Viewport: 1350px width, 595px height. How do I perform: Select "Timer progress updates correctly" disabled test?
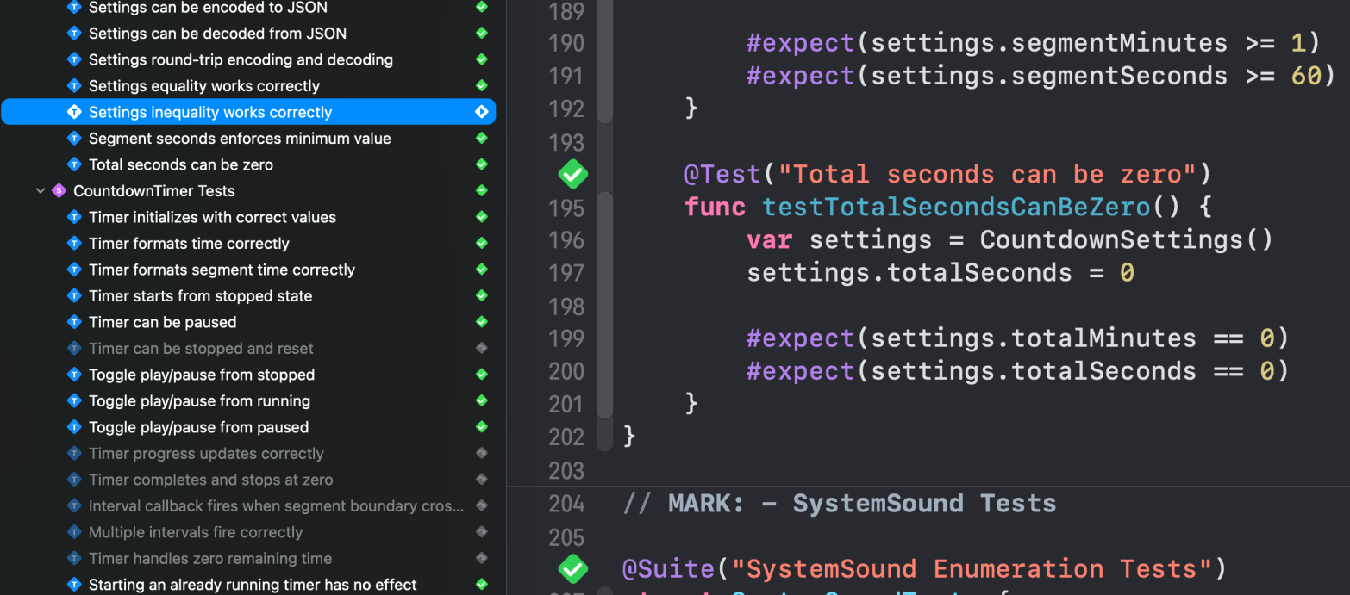click(206, 454)
